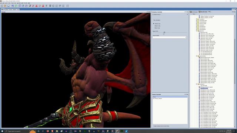
Task: Open the Level of Detail combo box
Action: [x=170, y=37]
